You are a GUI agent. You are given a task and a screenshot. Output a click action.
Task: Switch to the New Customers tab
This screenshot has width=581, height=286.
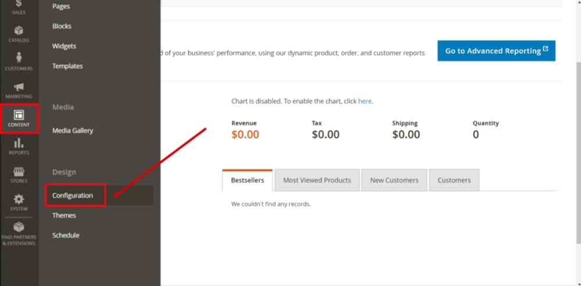click(x=394, y=180)
